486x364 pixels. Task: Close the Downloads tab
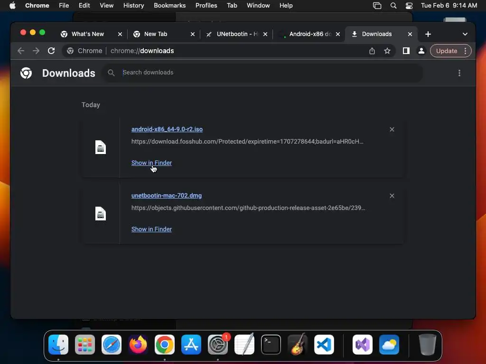click(410, 34)
